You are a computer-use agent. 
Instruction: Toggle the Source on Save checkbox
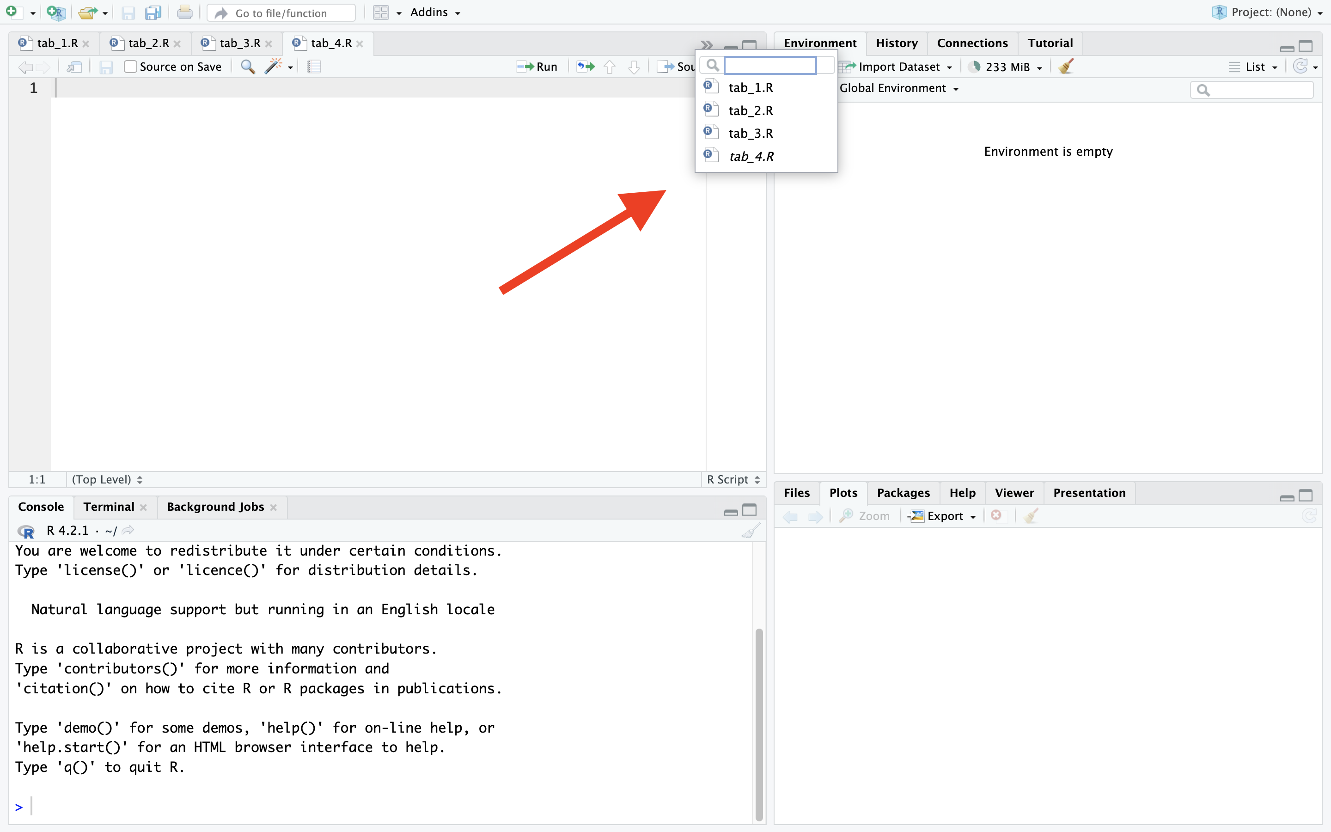tap(130, 67)
